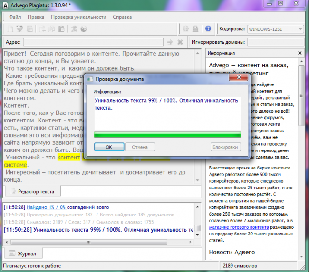The height and width of the screenshot is (272, 309).
Task: Click the highlighted word 'контент' in the editor
Action: click(69, 158)
